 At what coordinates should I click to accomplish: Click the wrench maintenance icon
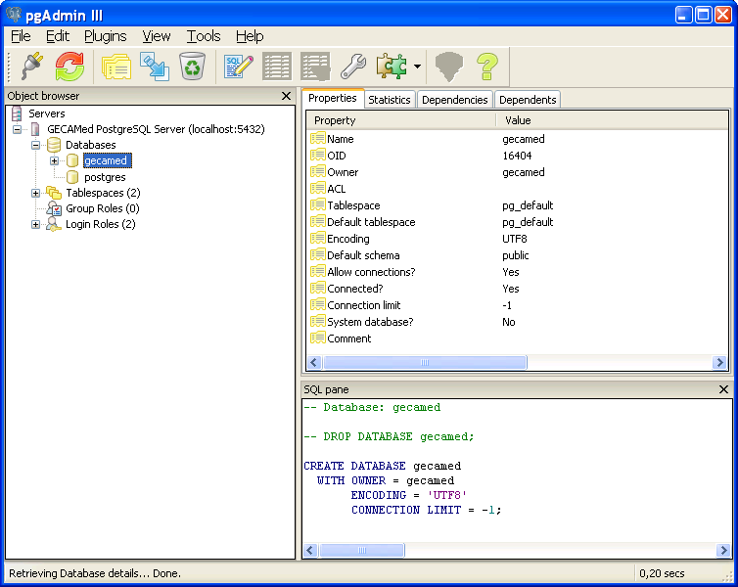click(x=352, y=67)
